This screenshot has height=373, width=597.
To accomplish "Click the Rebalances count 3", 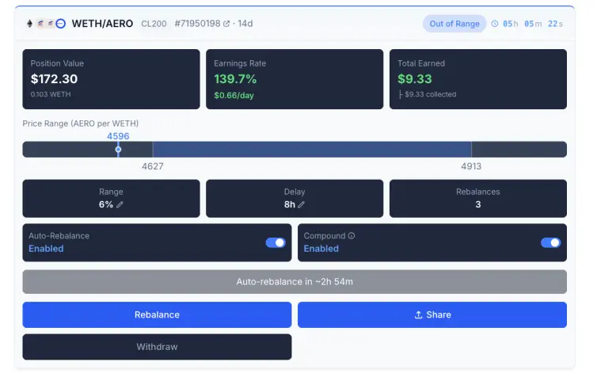I will coord(478,204).
